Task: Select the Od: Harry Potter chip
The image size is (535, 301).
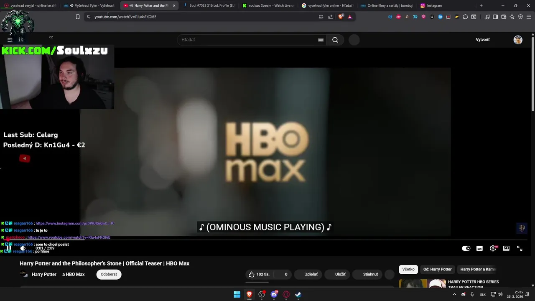Action: pyautogui.click(x=437, y=269)
